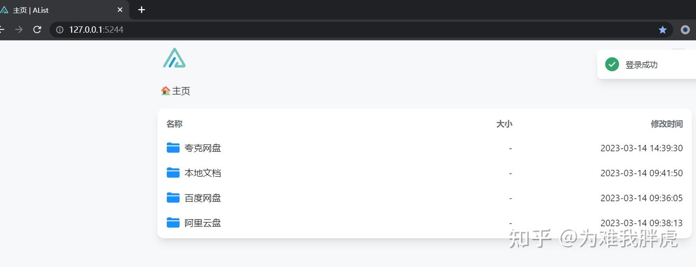Sort files by 名称 column header
This screenshot has width=696, height=267.
pyautogui.click(x=174, y=124)
